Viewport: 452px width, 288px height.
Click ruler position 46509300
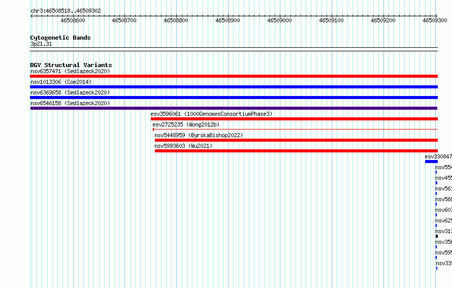[435, 20]
